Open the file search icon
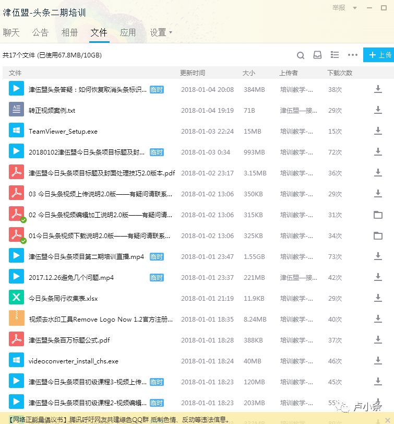Image resolution: width=394 pixels, height=424 pixels. 301,55
